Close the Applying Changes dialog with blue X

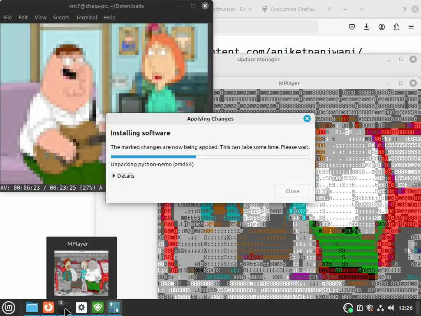307,118
